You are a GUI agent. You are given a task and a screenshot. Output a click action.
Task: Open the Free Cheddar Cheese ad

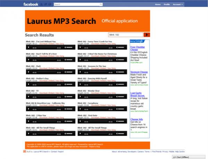(138, 48)
